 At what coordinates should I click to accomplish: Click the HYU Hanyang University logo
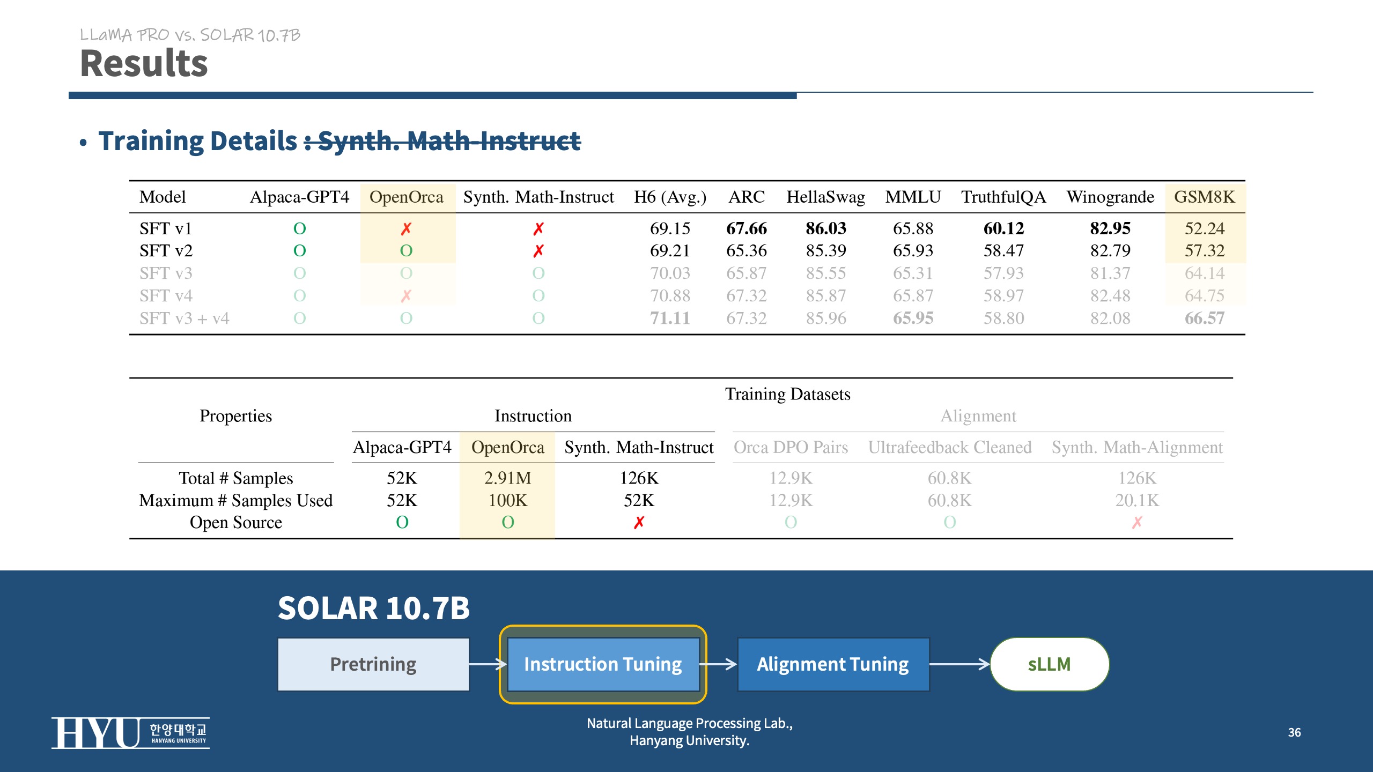click(130, 733)
